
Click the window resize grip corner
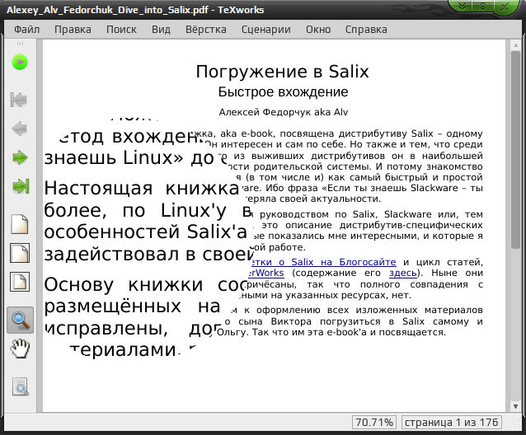[x=515, y=424]
